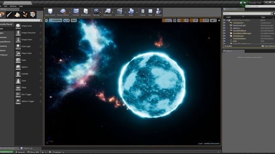The height and width of the screenshot is (154, 275).
Task: Click the Point Light bulb icon
Action: click(18, 47)
